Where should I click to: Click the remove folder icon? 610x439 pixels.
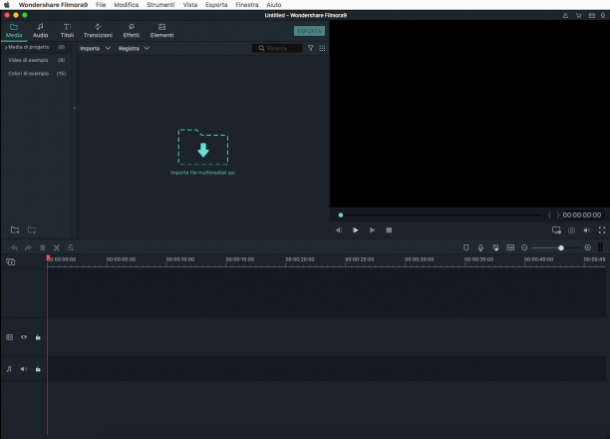(x=32, y=229)
